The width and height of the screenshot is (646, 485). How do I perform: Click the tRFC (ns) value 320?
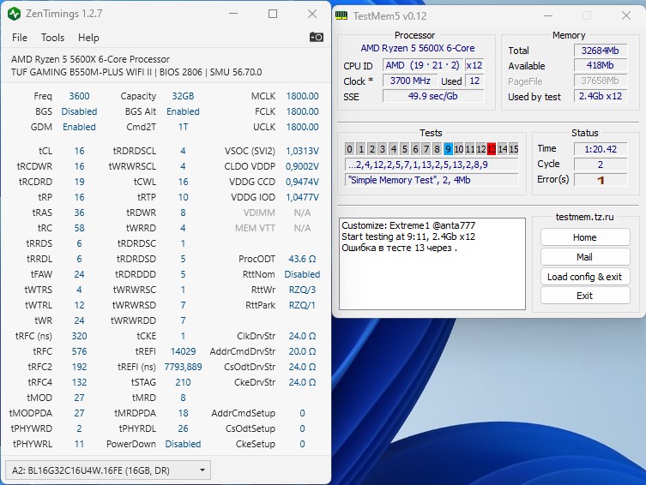click(79, 336)
